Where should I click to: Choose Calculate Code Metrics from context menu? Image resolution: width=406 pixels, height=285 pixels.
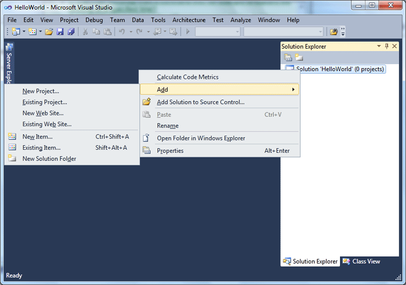point(220,77)
